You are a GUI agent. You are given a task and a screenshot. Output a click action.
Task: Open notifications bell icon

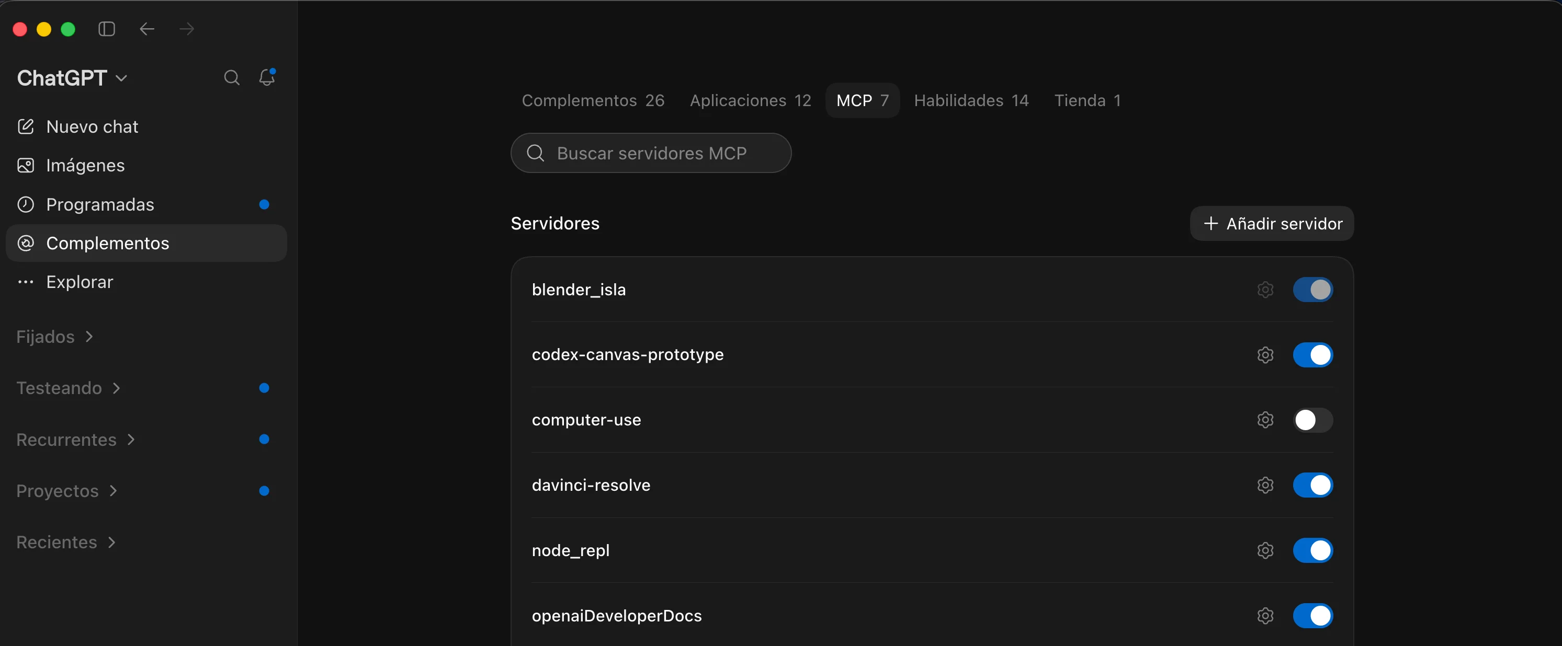coord(267,77)
